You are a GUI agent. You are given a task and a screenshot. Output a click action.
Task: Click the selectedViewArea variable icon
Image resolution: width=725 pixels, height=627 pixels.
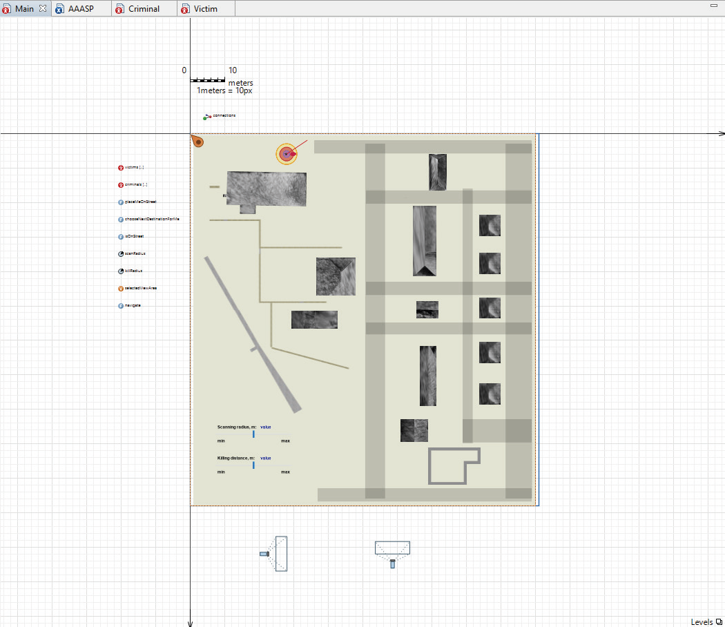click(120, 289)
